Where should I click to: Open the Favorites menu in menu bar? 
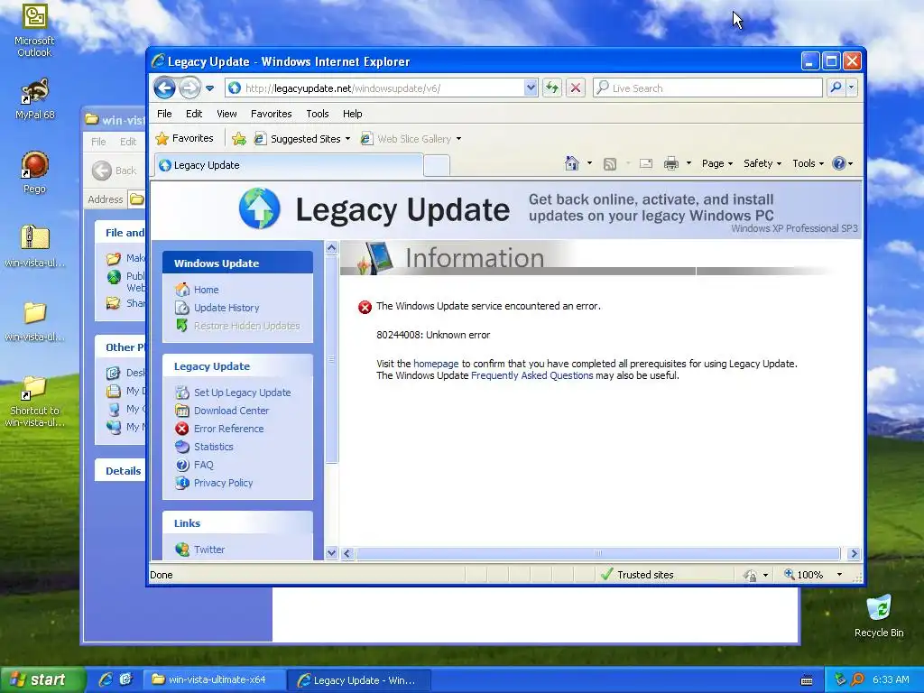click(271, 114)
